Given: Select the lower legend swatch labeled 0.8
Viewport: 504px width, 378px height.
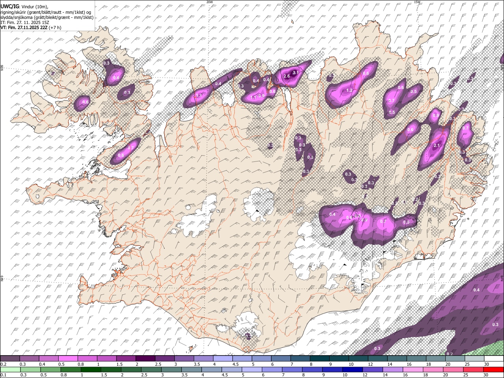Looking at the screenshot, I should 71,370.
